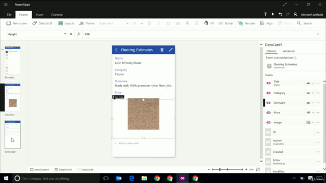This screenshot has width=326, height=183.
Task: Open the hamburger menu in title bar
Action: point(6,5)
